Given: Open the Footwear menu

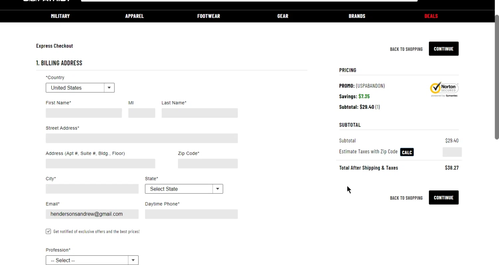Looking at the screenshot, I should pos(209,16).
